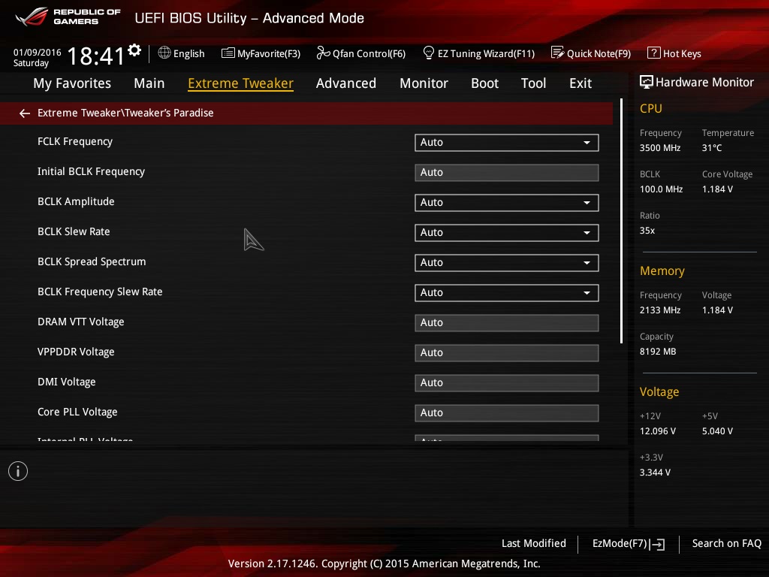Screen dimensions: 769x577
Task: Click the back arrow to Extreme Tweaker
Action: pyautogui.click(x=25, y=113)
